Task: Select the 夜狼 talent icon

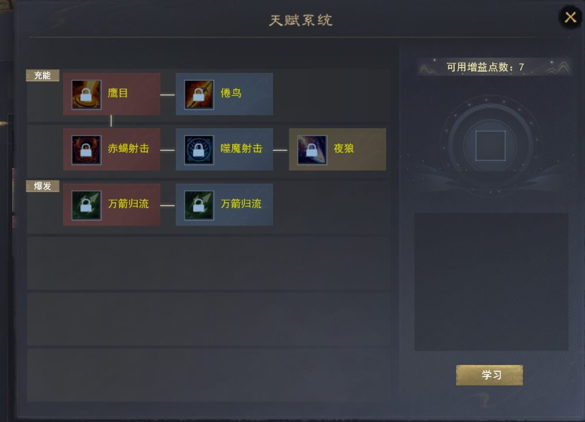Action: [312, 150]
